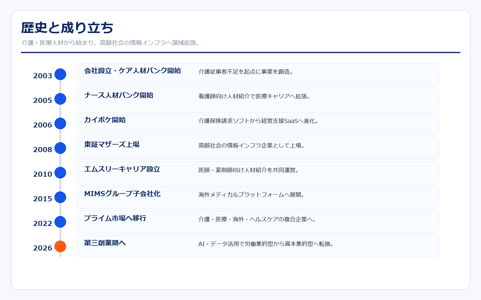Click the subtitle beginning 介護・医療人材から始まり

tap(111, 43)
